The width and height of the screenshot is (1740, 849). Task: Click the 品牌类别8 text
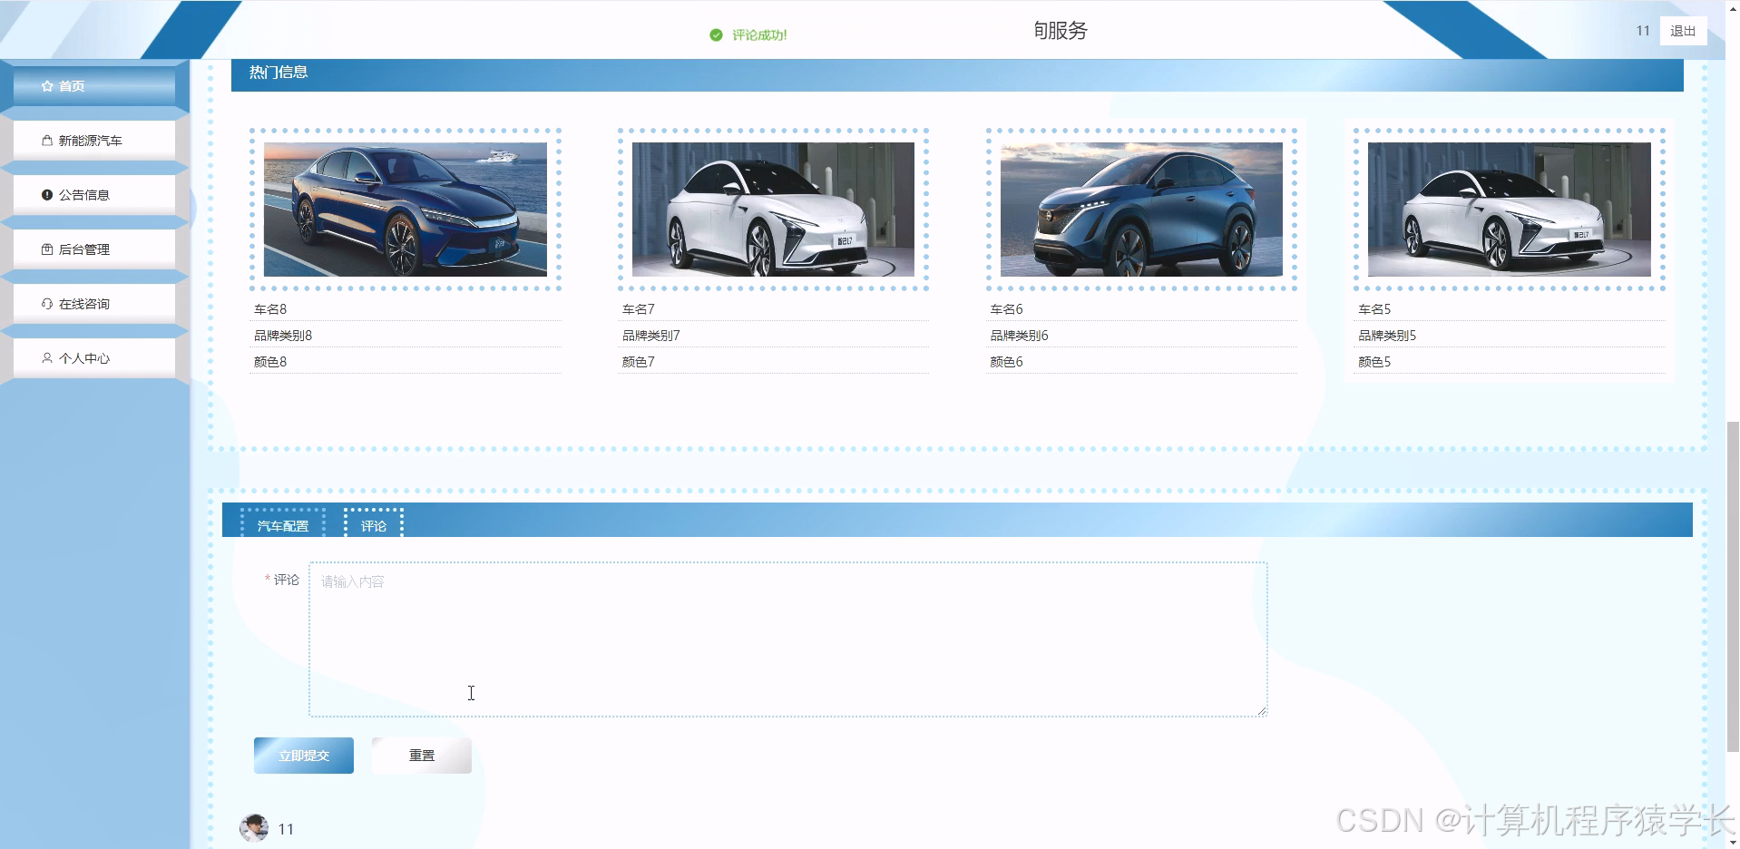(283, 336)
